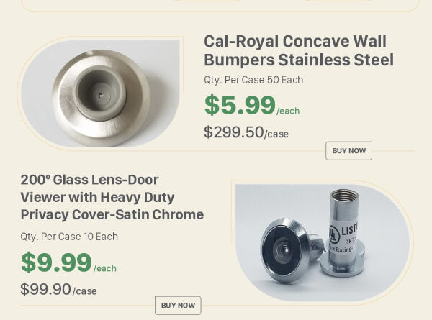Click the wall bumper product image

pyautogui.click(x=101, y=93)
